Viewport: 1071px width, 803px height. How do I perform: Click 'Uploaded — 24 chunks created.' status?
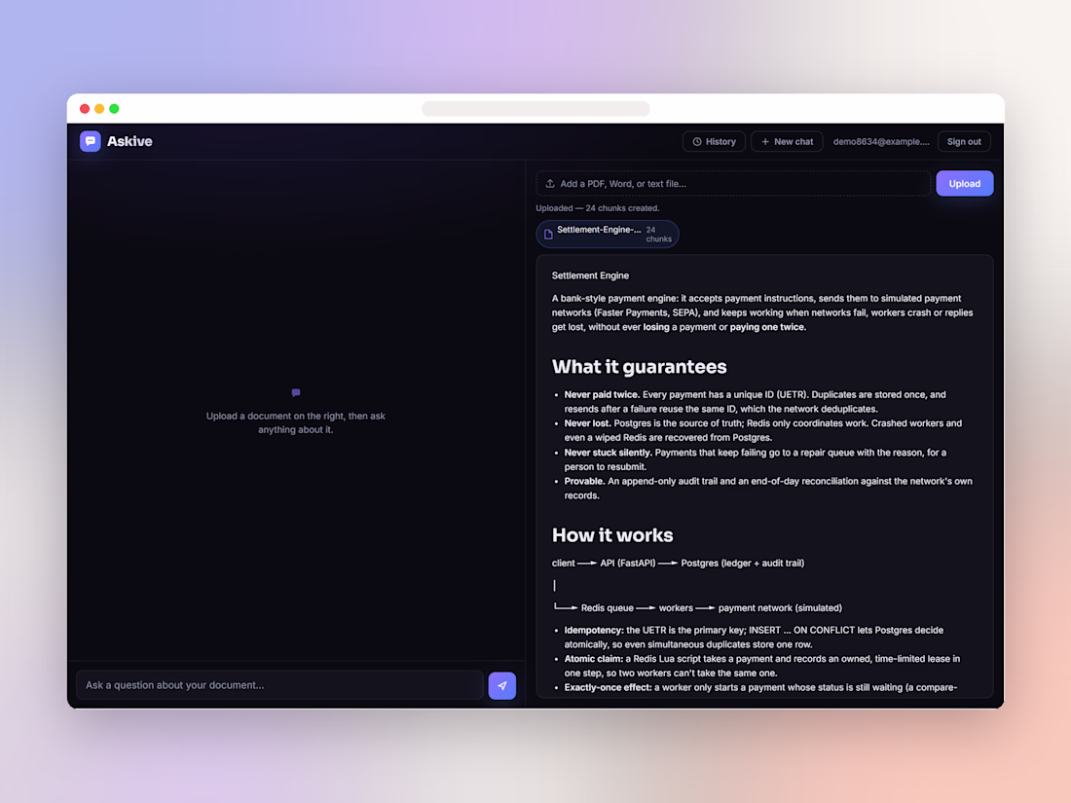(598, 208)
